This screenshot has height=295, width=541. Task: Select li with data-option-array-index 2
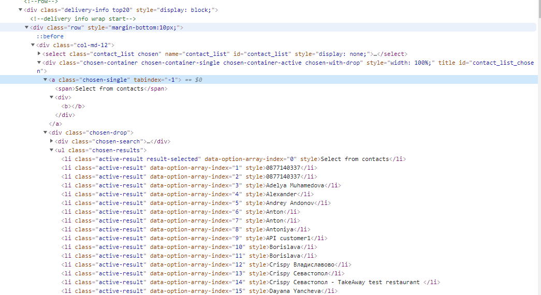[189, 176]
